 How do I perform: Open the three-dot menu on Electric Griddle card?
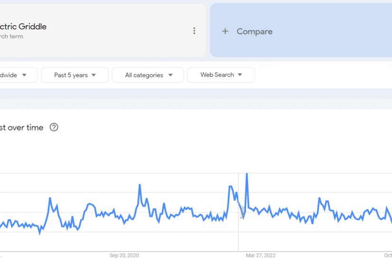tap(194, 31)
